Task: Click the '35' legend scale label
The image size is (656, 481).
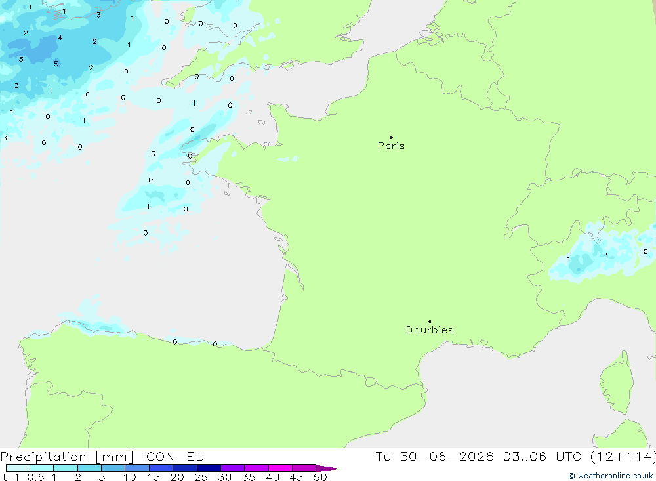Action: [249, 477]
